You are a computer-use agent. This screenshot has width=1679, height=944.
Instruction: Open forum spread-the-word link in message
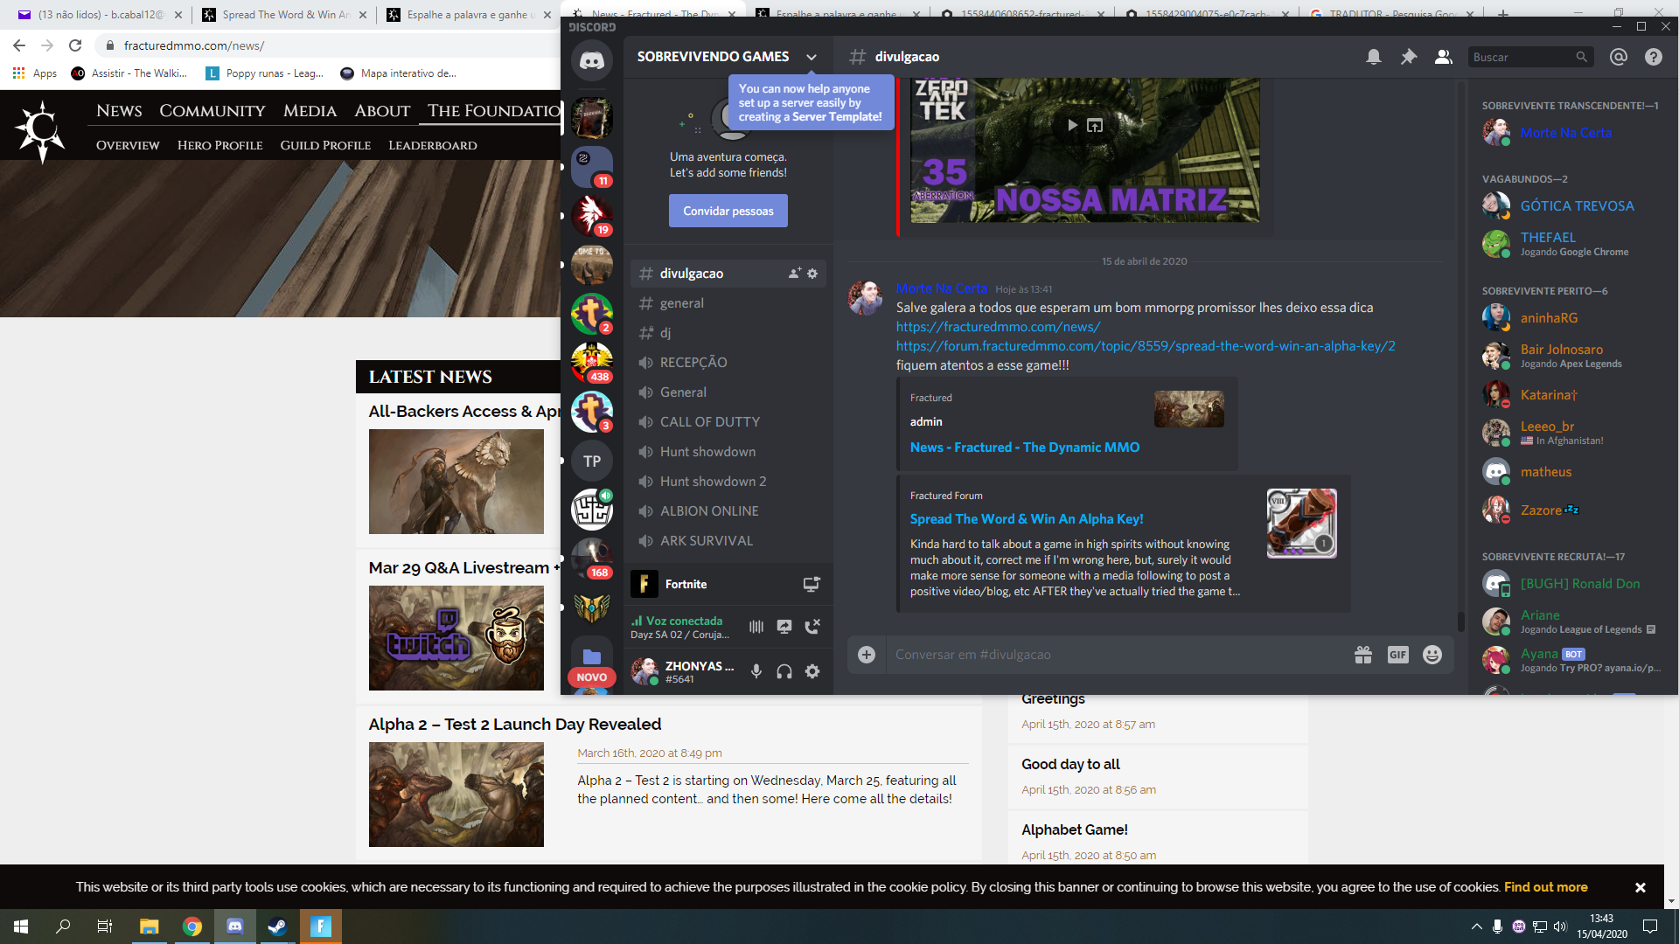[1146, 346]
